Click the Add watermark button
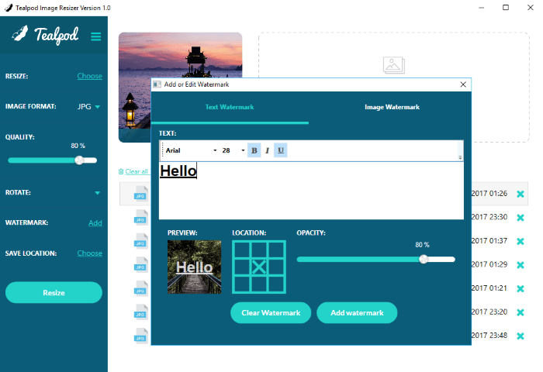Image resolution: width=543 pixels, height=372 pixels. (357, 313)
